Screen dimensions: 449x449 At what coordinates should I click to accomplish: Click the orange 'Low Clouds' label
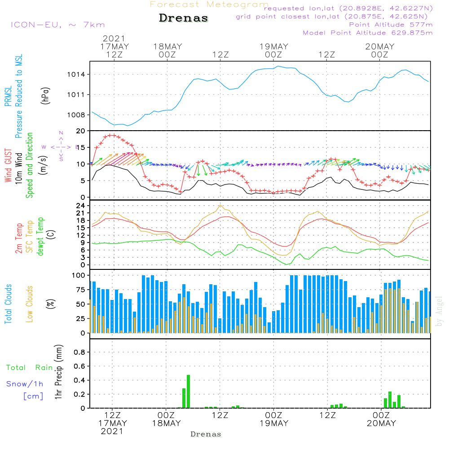pyautogui.click(x=30, y=304)
